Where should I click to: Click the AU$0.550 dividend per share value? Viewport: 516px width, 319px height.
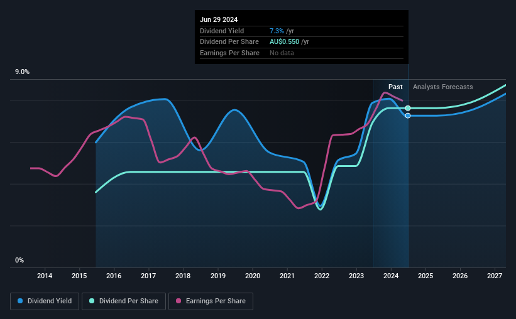click(x=284, y=42)
